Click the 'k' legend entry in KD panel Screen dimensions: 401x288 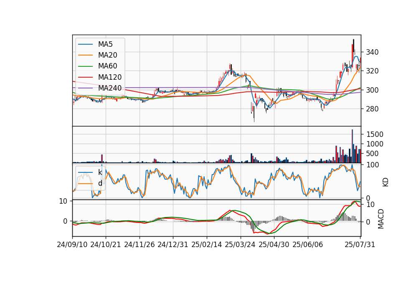(100, 172)
